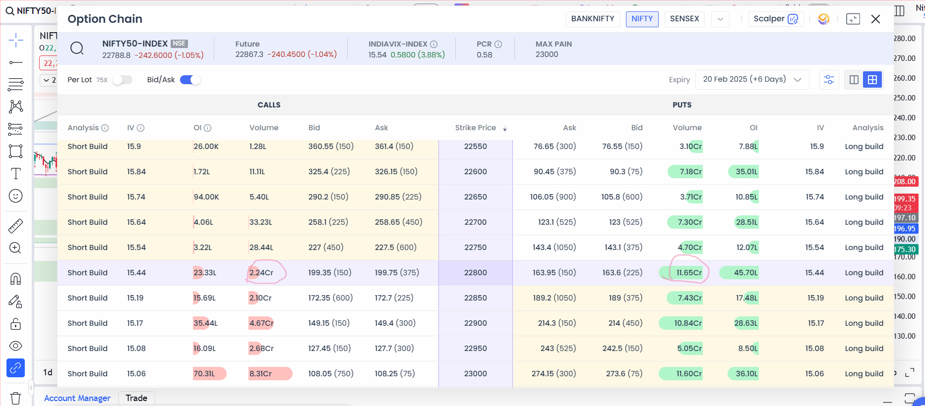
Task: Open the Trade tab
Action: click(136, 398)
